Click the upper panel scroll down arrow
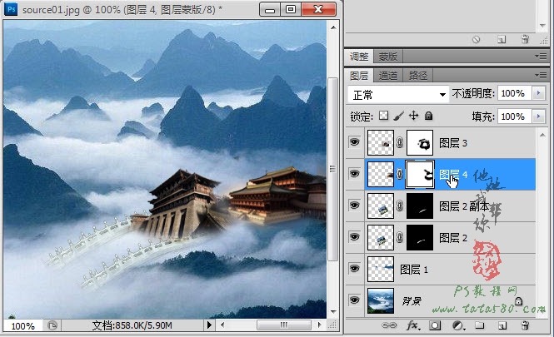The image size is (554, 337). pos(542,26)
